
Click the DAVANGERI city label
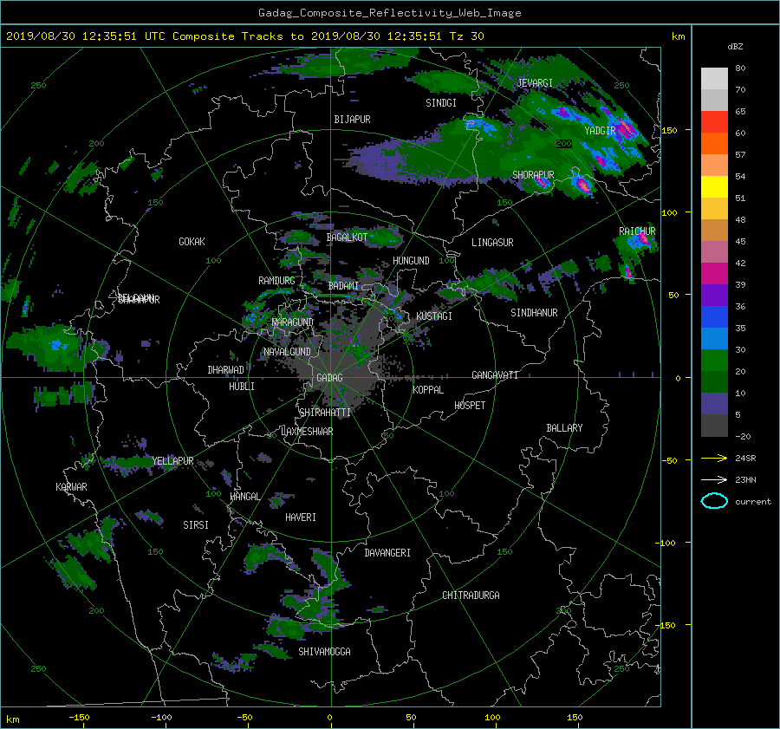pyautogui.click(x=387, y=553)
